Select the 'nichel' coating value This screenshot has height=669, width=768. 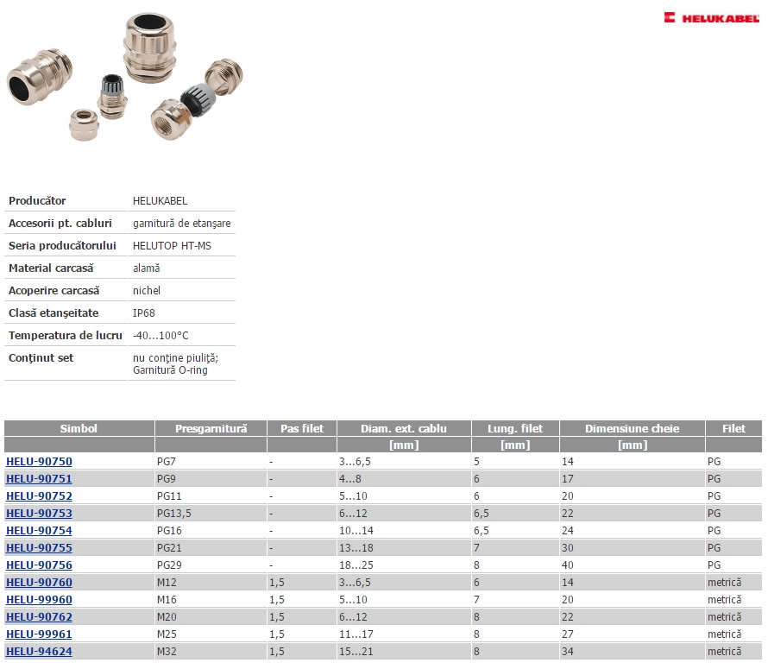147,291
